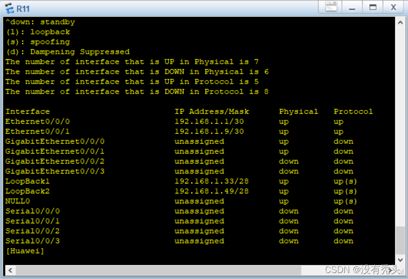Minimize the R11 terminal window
Viewport: 408px width, 279px height.
click(x=352, y=7)
